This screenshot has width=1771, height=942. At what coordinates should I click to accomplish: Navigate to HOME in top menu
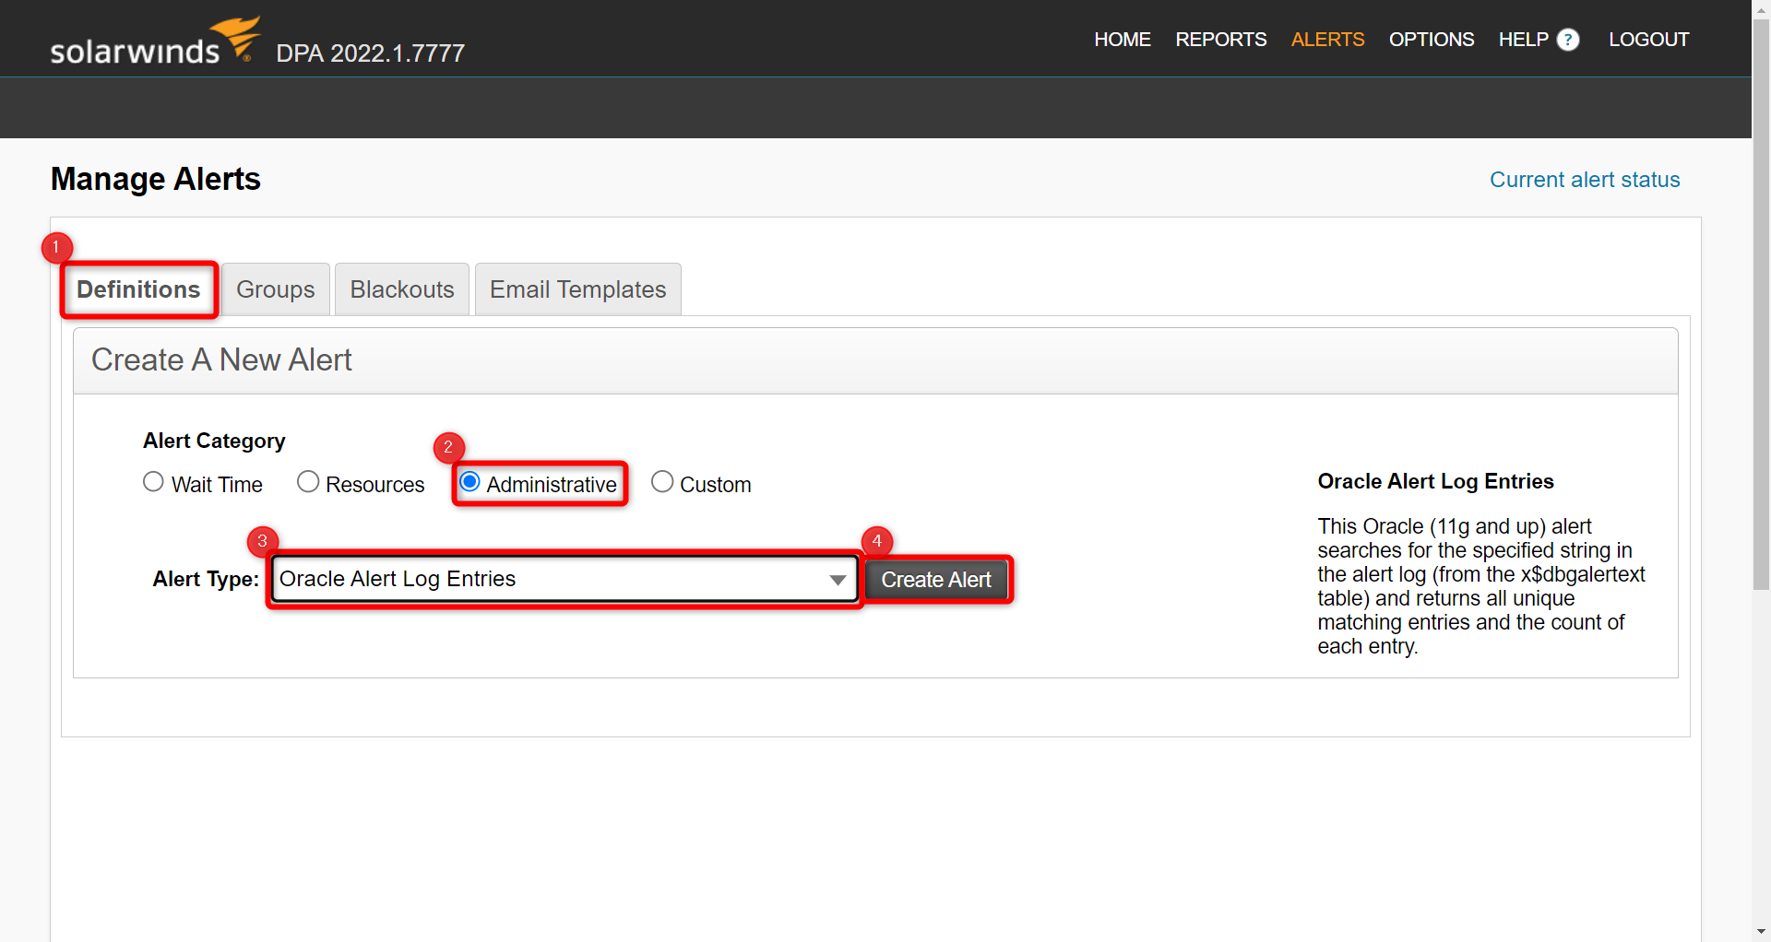tap(1122, 40)
